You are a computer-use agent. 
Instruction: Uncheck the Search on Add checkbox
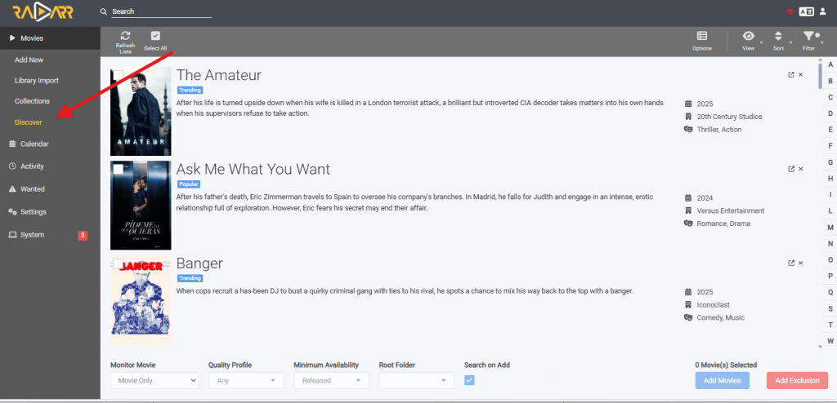pos(469,380)
